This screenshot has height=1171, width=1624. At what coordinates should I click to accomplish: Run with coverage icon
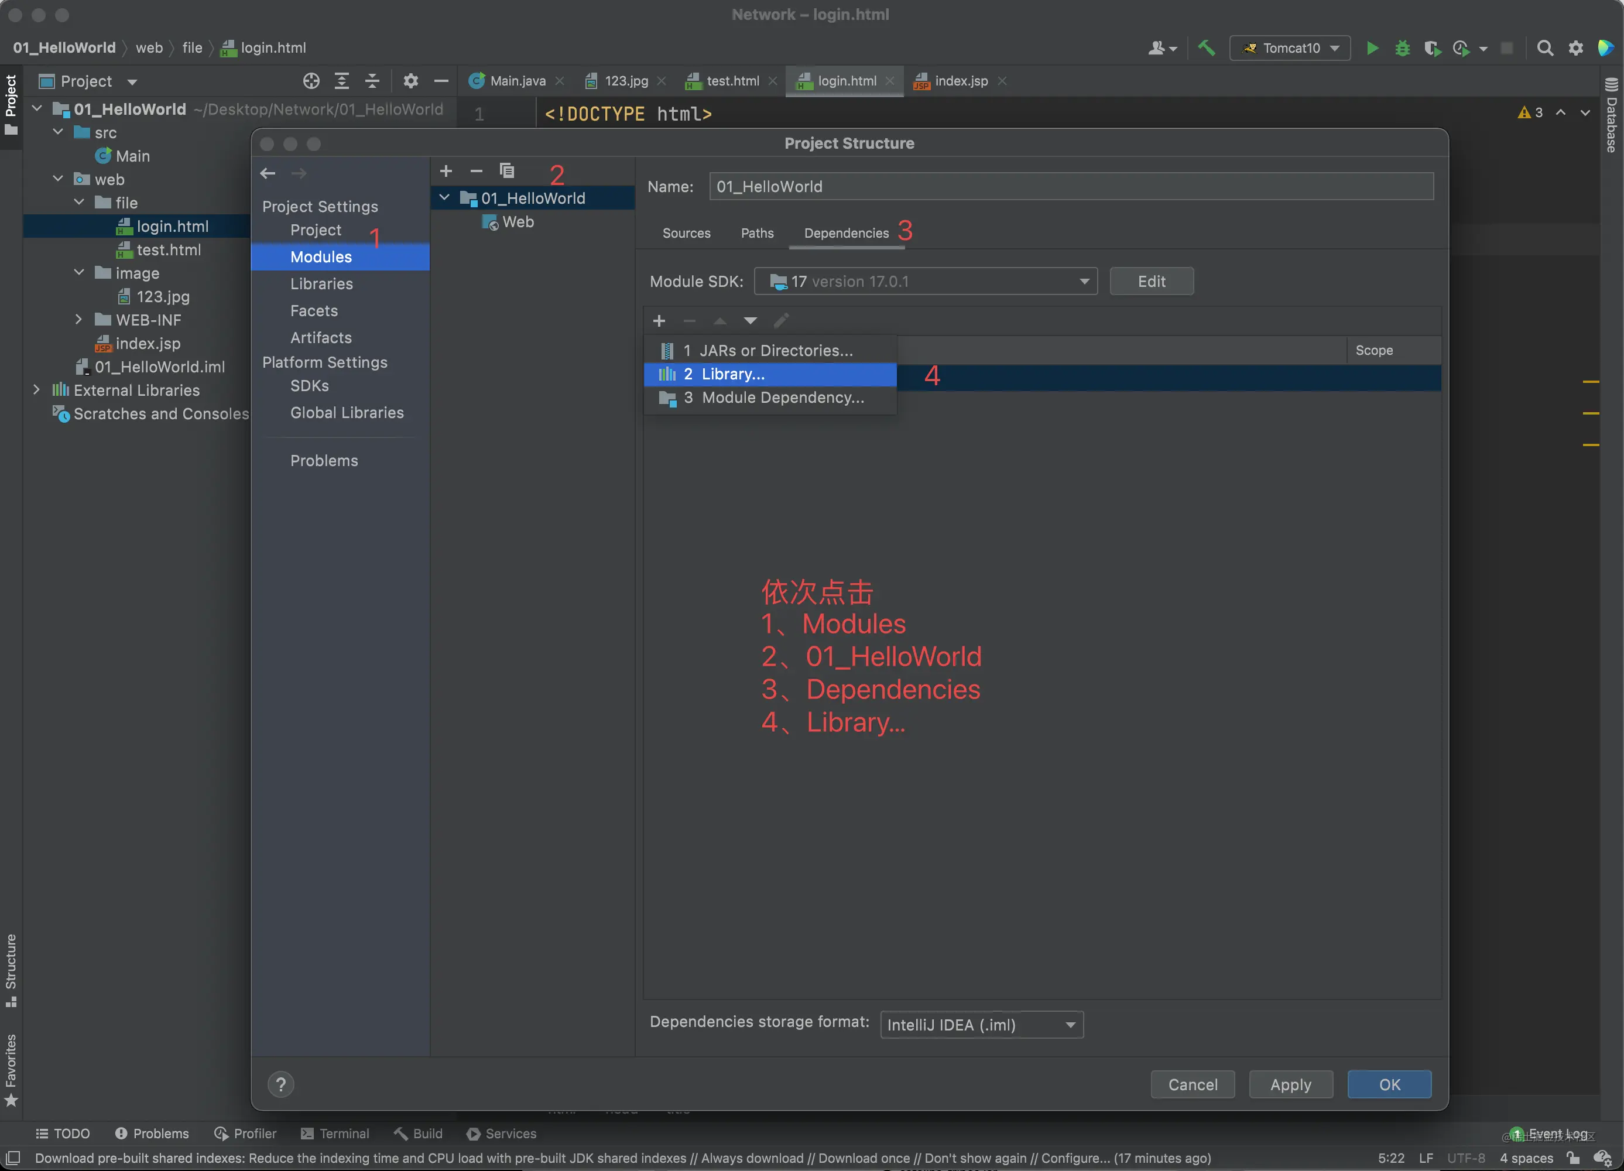(1432, 48)
